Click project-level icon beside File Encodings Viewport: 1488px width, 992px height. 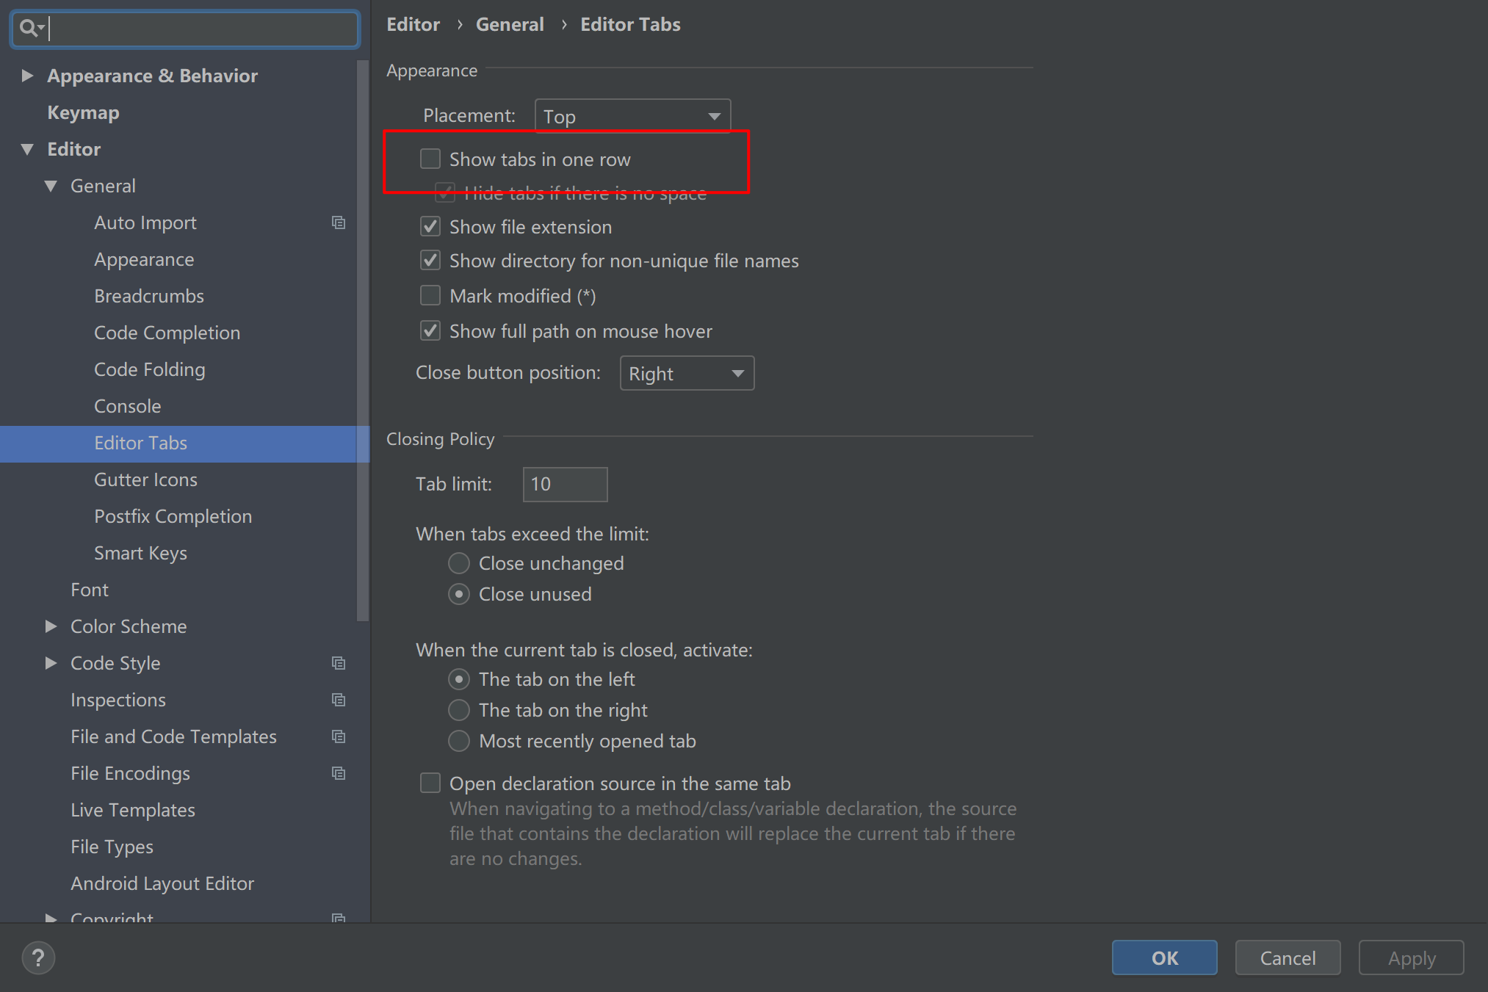pyautogui.click(x=339, y=773)
